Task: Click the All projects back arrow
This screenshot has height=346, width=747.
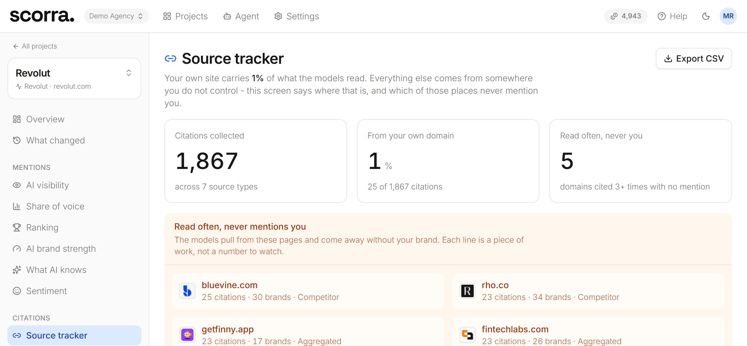Action: (x=16, y=46)
